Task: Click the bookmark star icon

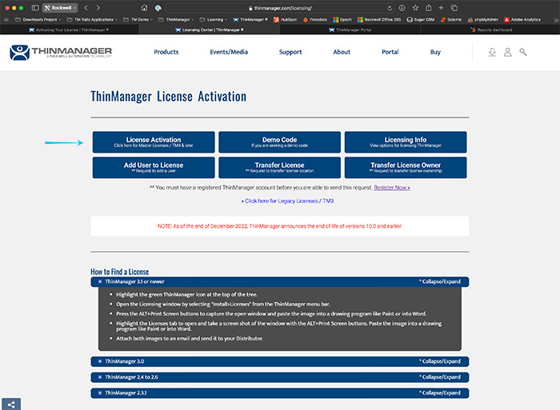Action: coord(415,7)
